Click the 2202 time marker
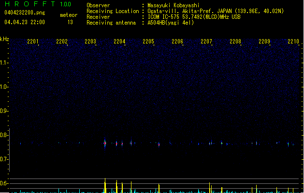This screenshot has width=304, height=193. click(x=62, y=41)
